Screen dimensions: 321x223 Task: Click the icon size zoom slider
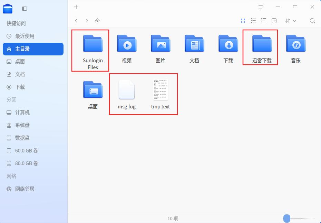click(x=299, y=218)
